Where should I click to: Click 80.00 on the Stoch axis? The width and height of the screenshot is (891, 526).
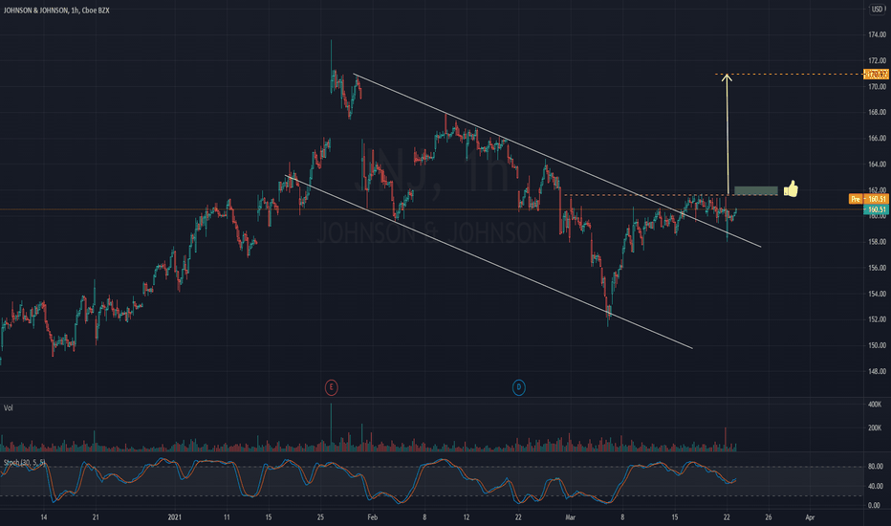(x=875, y=467)
